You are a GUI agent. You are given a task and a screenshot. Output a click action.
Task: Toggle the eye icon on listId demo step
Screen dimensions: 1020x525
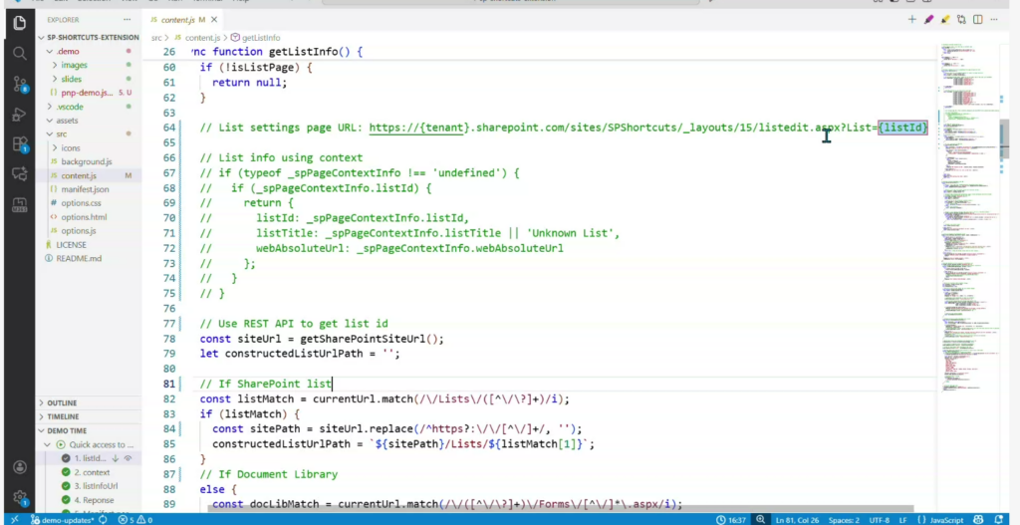tap(127, 458)
